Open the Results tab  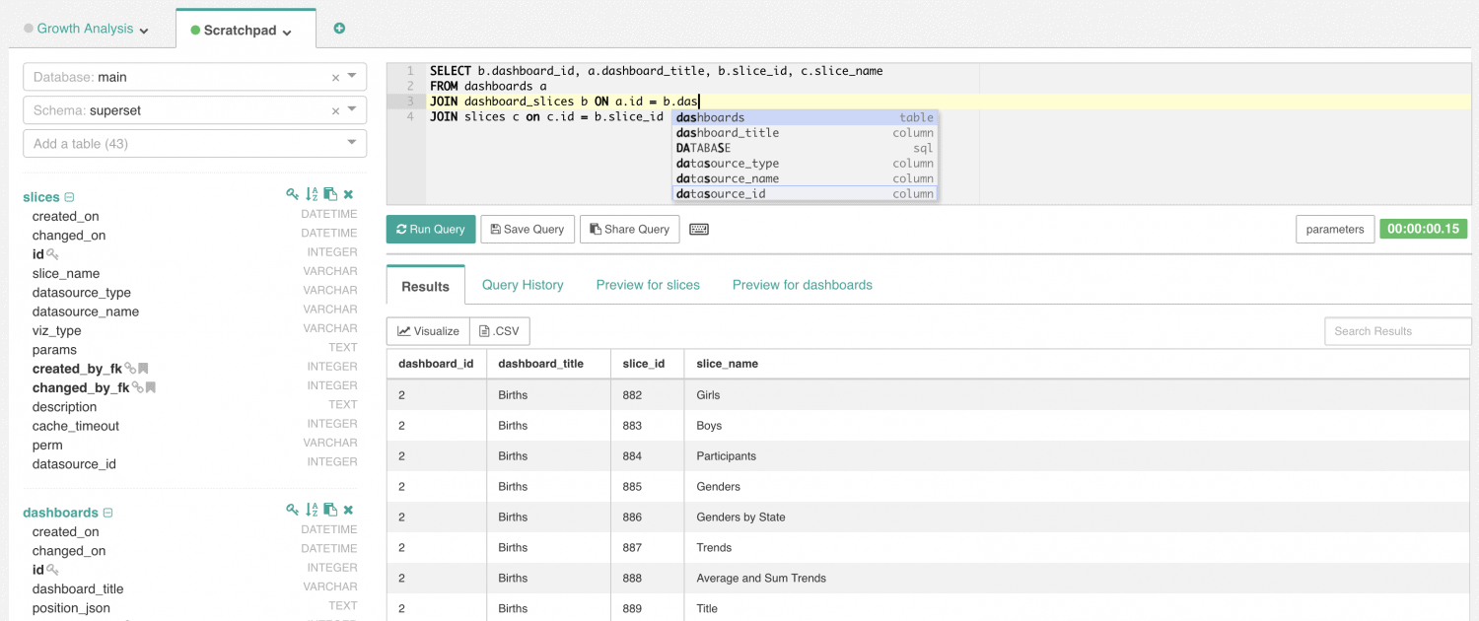pos(425,286)
